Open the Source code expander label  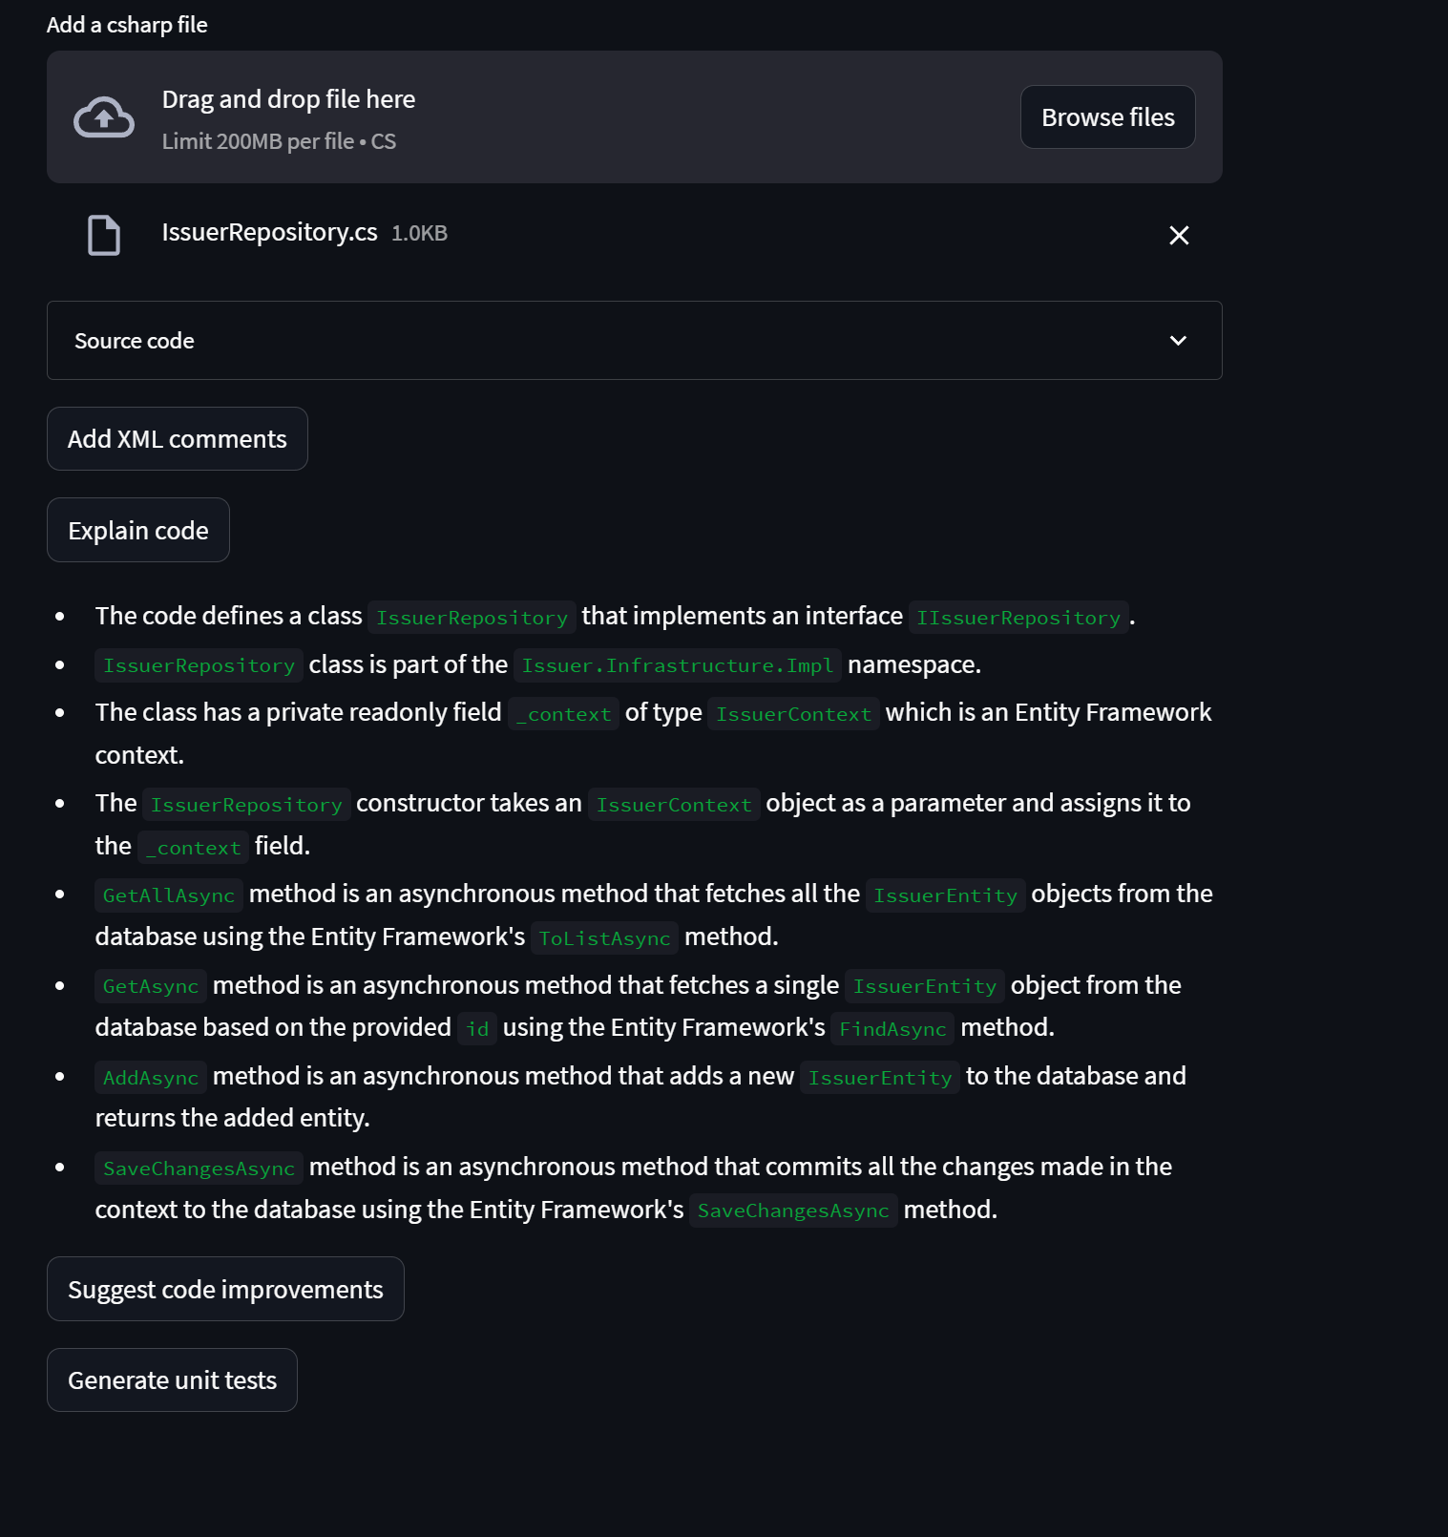click(135, 341)
